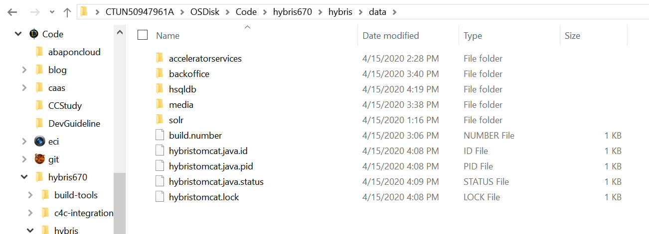The height and width of the screenshot is (234, 649).
Task: Collapse the hybris670 tree node
Action: click(x=24, y=177)
